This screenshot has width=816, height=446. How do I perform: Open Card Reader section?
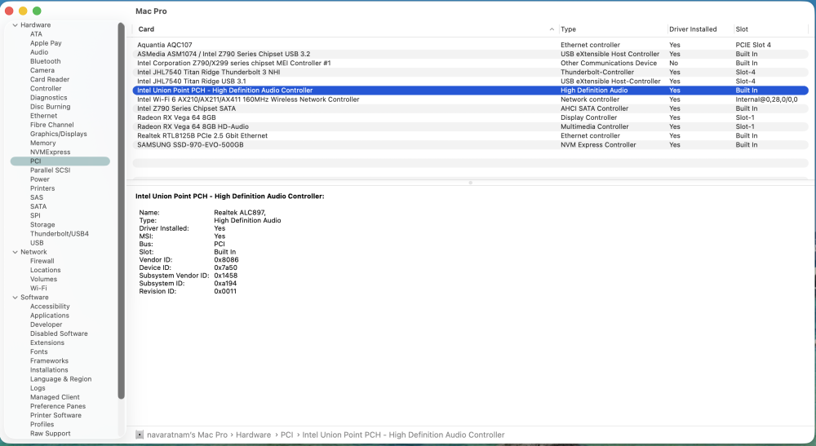[x=50, y=80]
